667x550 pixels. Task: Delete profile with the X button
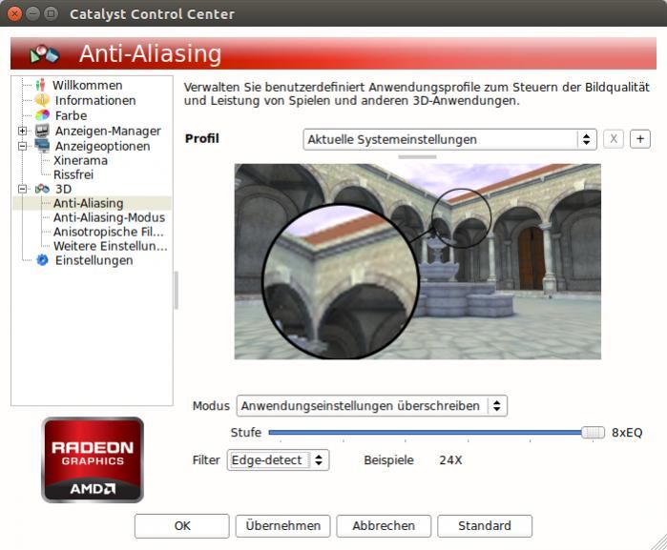[x=614, y=139]
